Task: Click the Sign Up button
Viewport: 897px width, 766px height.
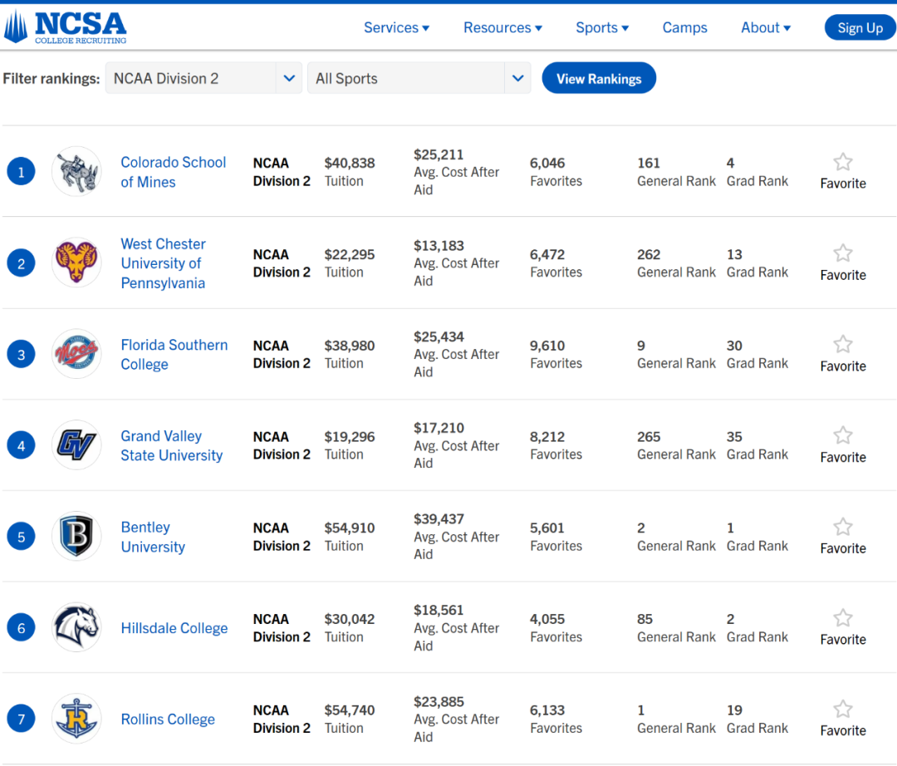Action: 860,27
